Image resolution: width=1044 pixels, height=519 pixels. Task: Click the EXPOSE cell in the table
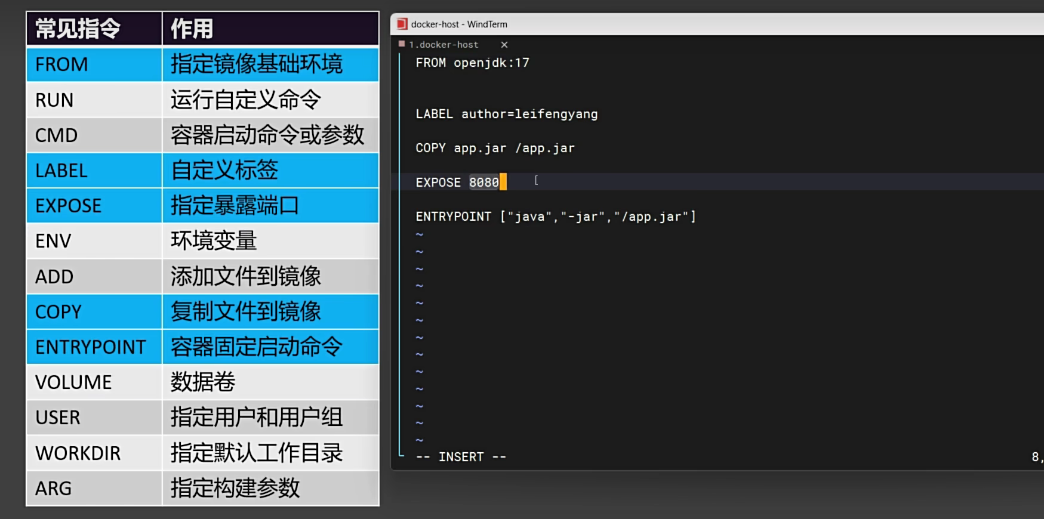94,206
